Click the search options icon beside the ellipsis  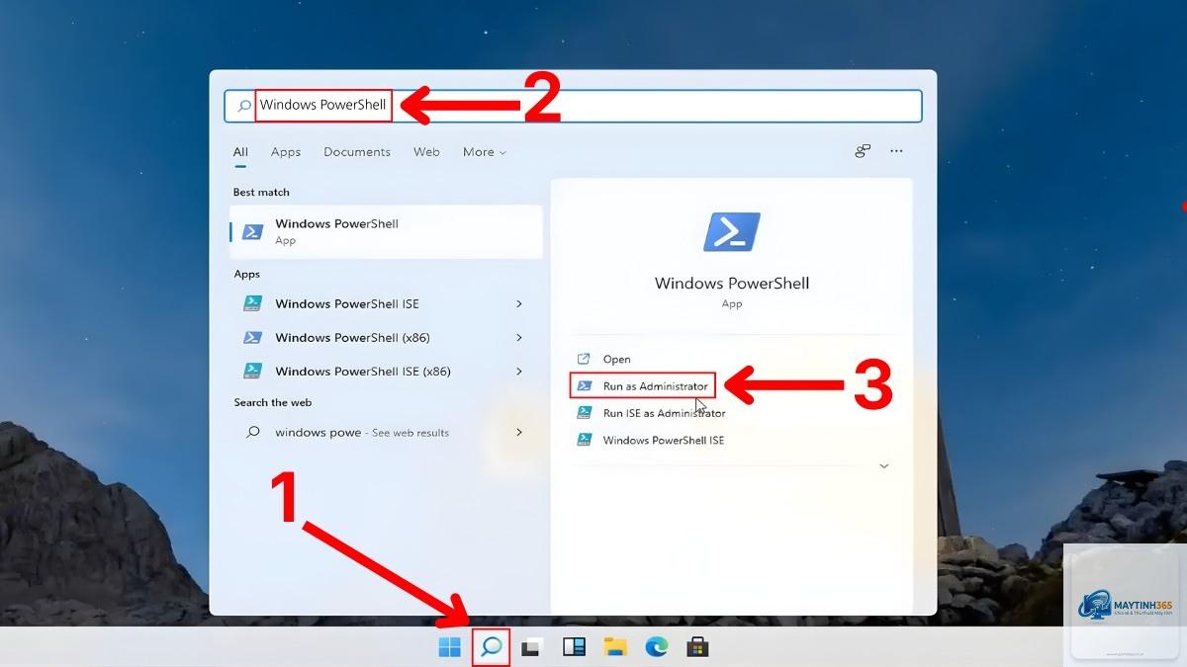click(x=863, y=151)
